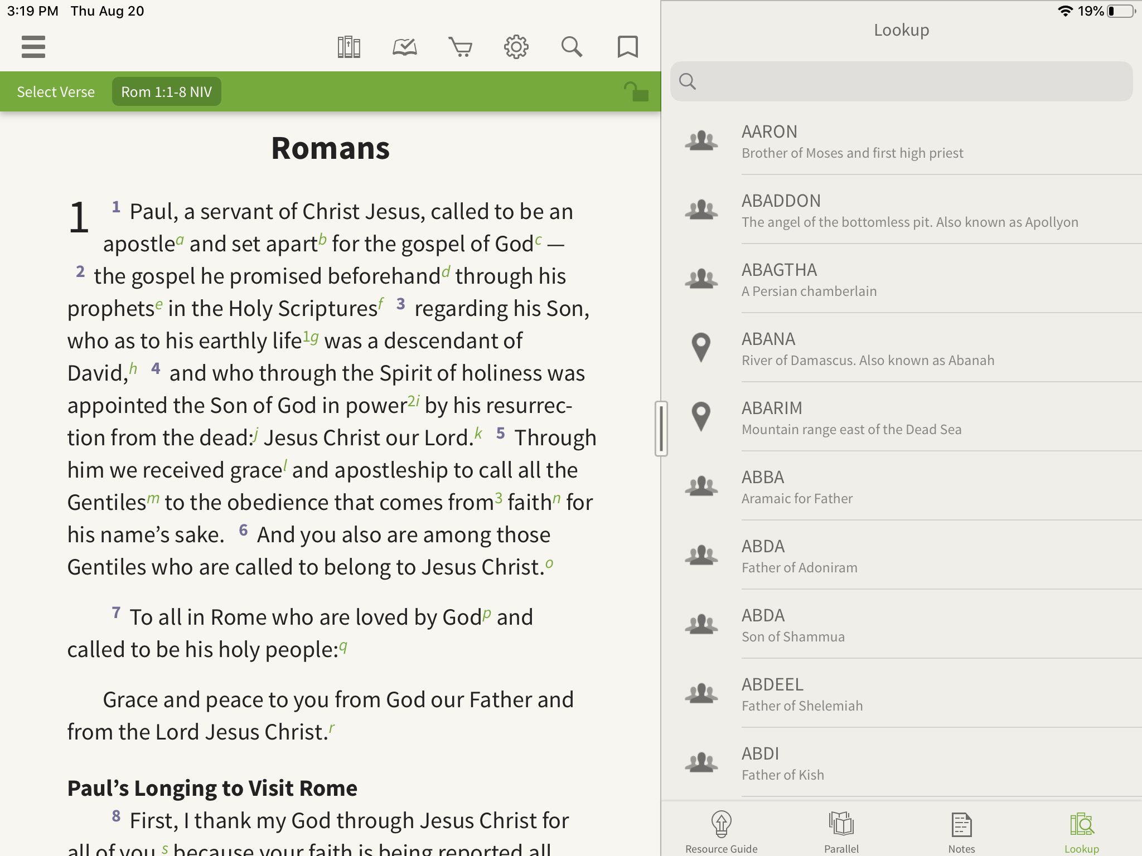The width and height of the screenshot is (1142, 856).
Task: Tap the Romans book title
Action: click(331, 148)
